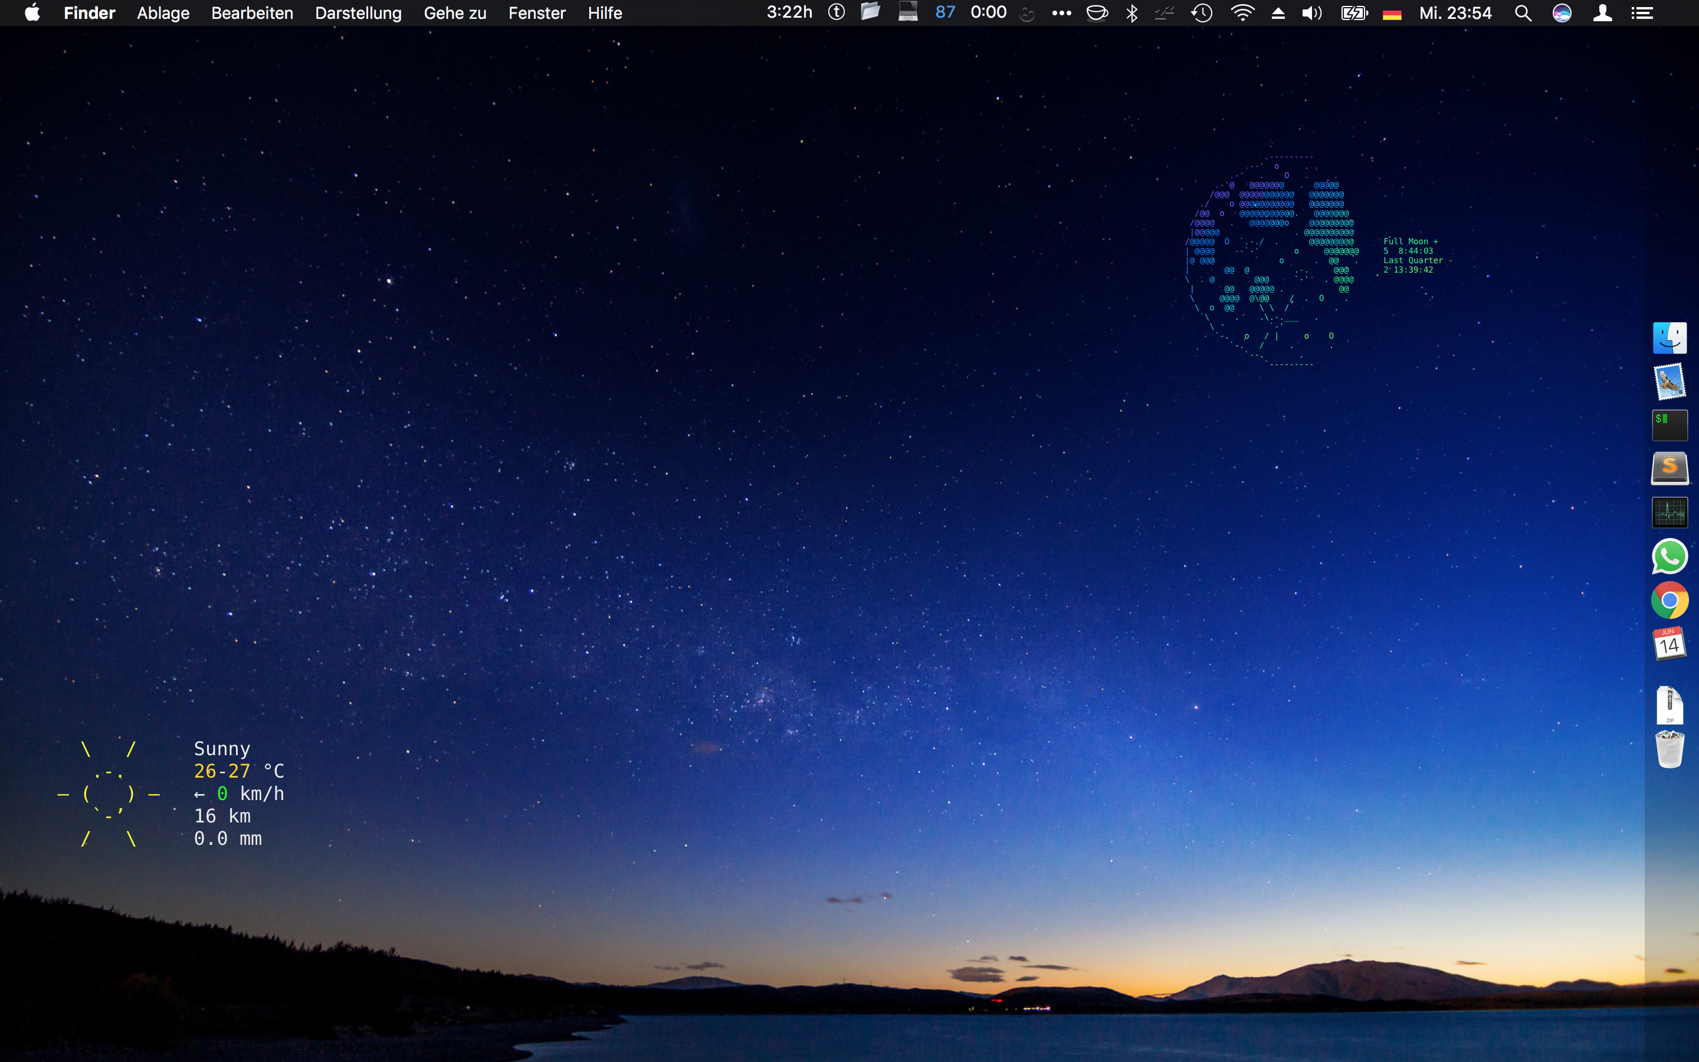Open iTerm terminal in dock
Viewport: 1699px width, 1062px height.
tap(1670, 425)
